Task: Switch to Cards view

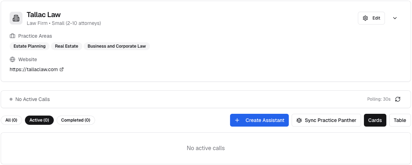Action: (x=375, y=120)
